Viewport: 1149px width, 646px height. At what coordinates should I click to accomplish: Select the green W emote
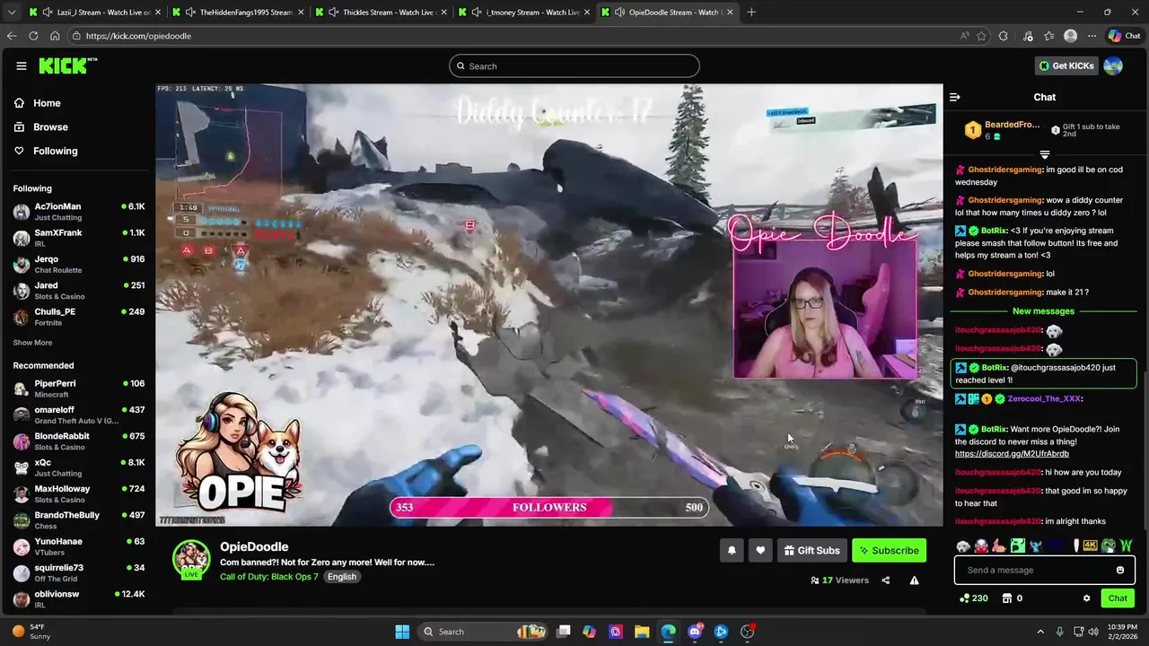tap(1127, 546)
